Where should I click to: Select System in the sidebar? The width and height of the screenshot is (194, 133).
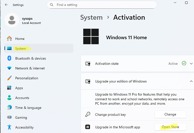[x=39, y=48]
